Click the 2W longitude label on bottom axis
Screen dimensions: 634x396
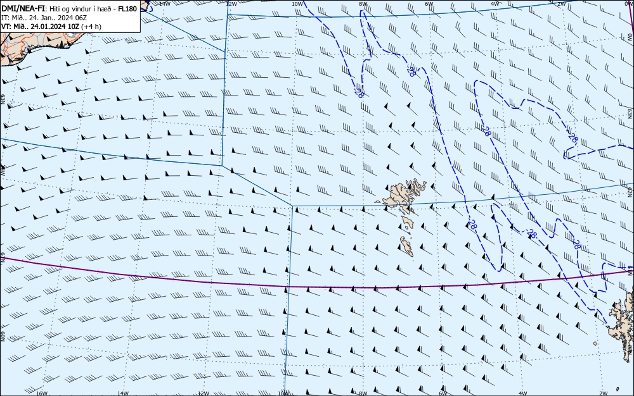[604, 393]
